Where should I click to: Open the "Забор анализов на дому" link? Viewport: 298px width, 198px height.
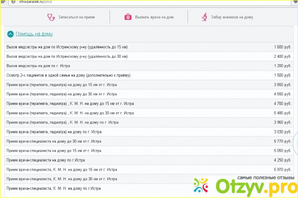(x=232, y=17)
